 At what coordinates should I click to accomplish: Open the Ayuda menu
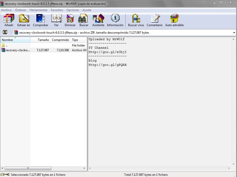point(87,10)
